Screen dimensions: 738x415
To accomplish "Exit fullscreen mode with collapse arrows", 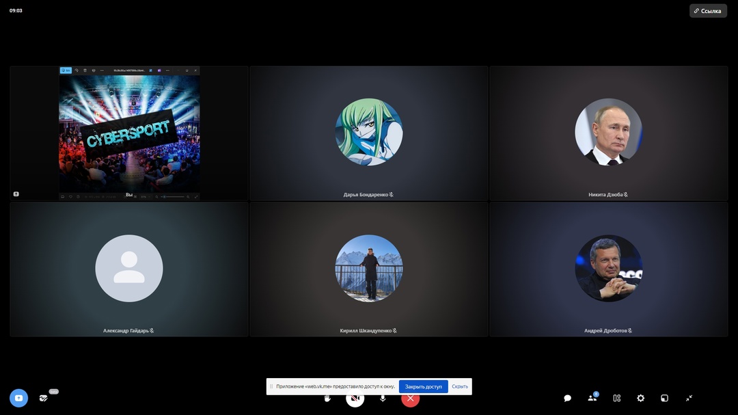I will pos(689,398).
